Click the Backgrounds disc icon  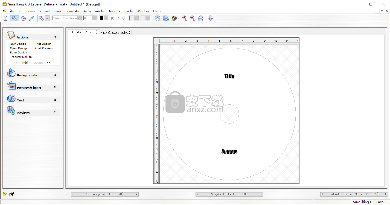(x=11, y=73)
